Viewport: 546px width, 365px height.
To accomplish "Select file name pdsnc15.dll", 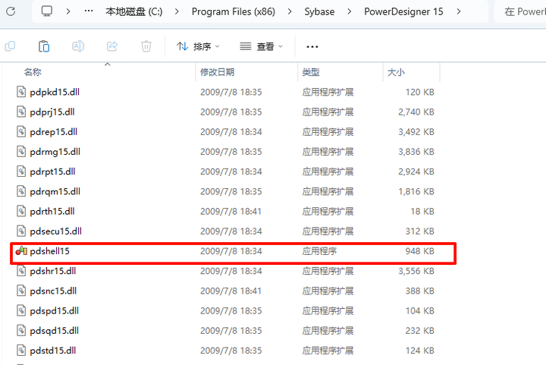I will point(53,291).
